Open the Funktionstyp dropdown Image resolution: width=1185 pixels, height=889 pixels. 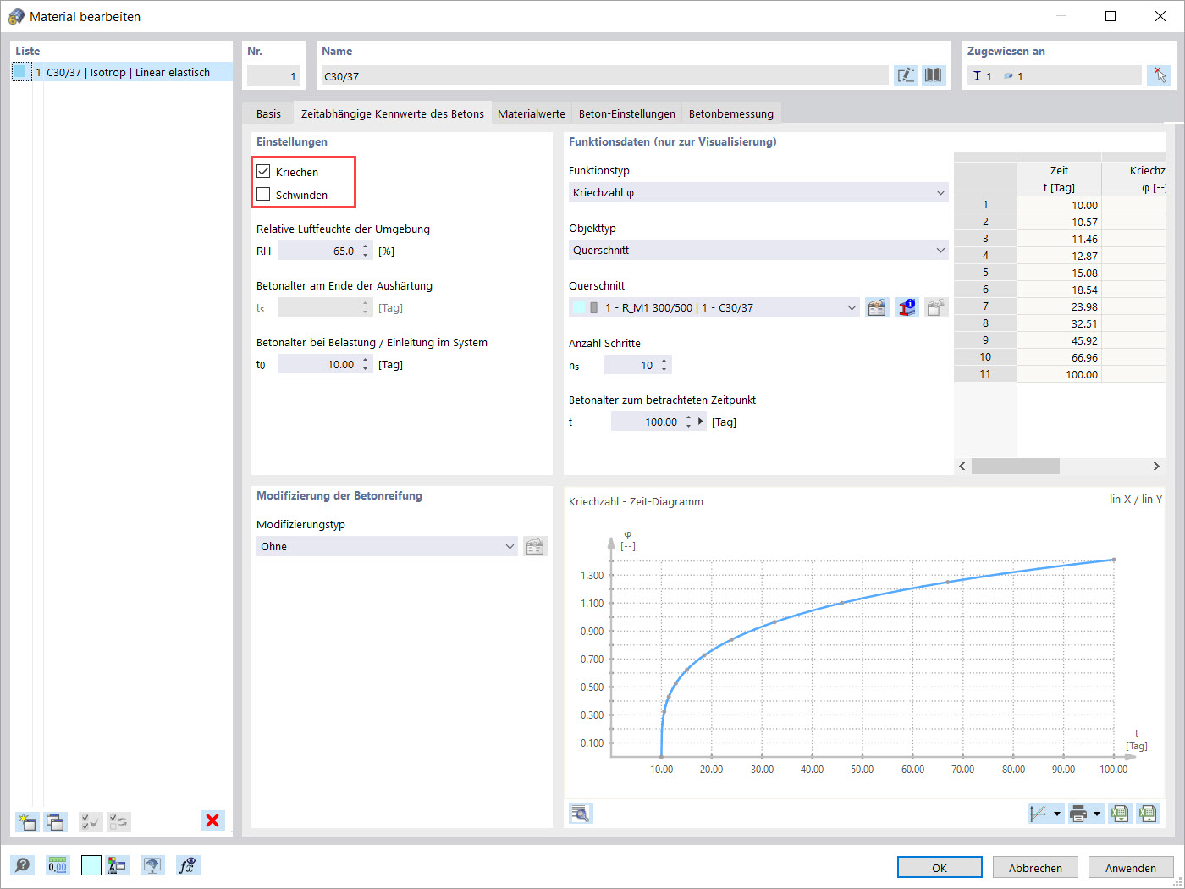coord(758,192)
